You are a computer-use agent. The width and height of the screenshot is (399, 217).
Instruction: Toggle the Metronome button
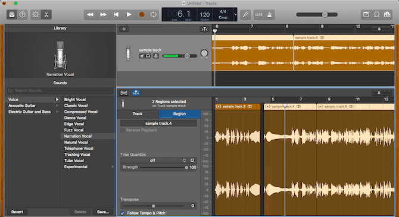pyautogui.click(x=270, y=14)
